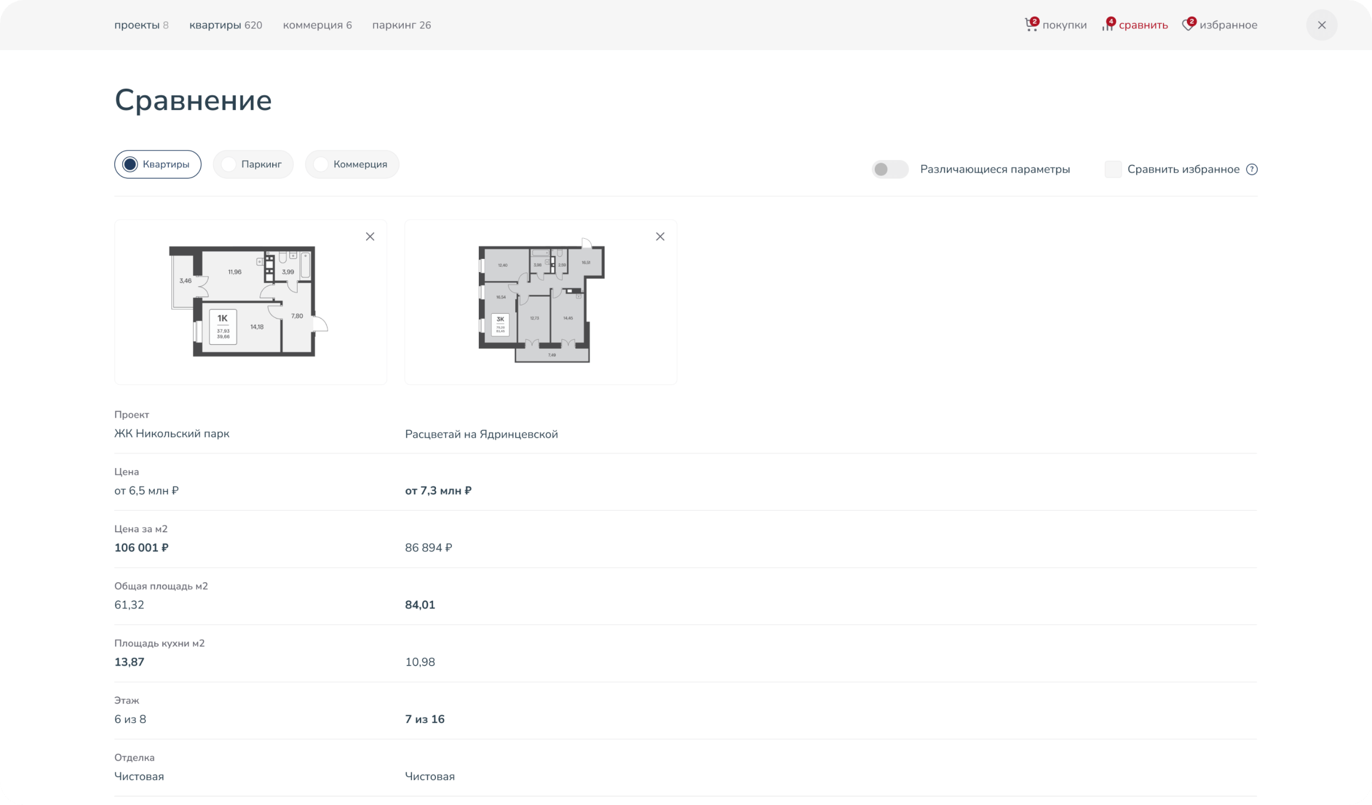
Task: Close the comparison overlay
Action: 1321,25
